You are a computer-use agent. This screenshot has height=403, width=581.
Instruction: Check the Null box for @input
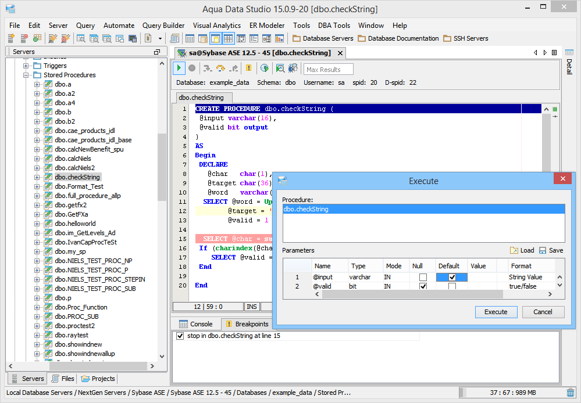[423, 278]
